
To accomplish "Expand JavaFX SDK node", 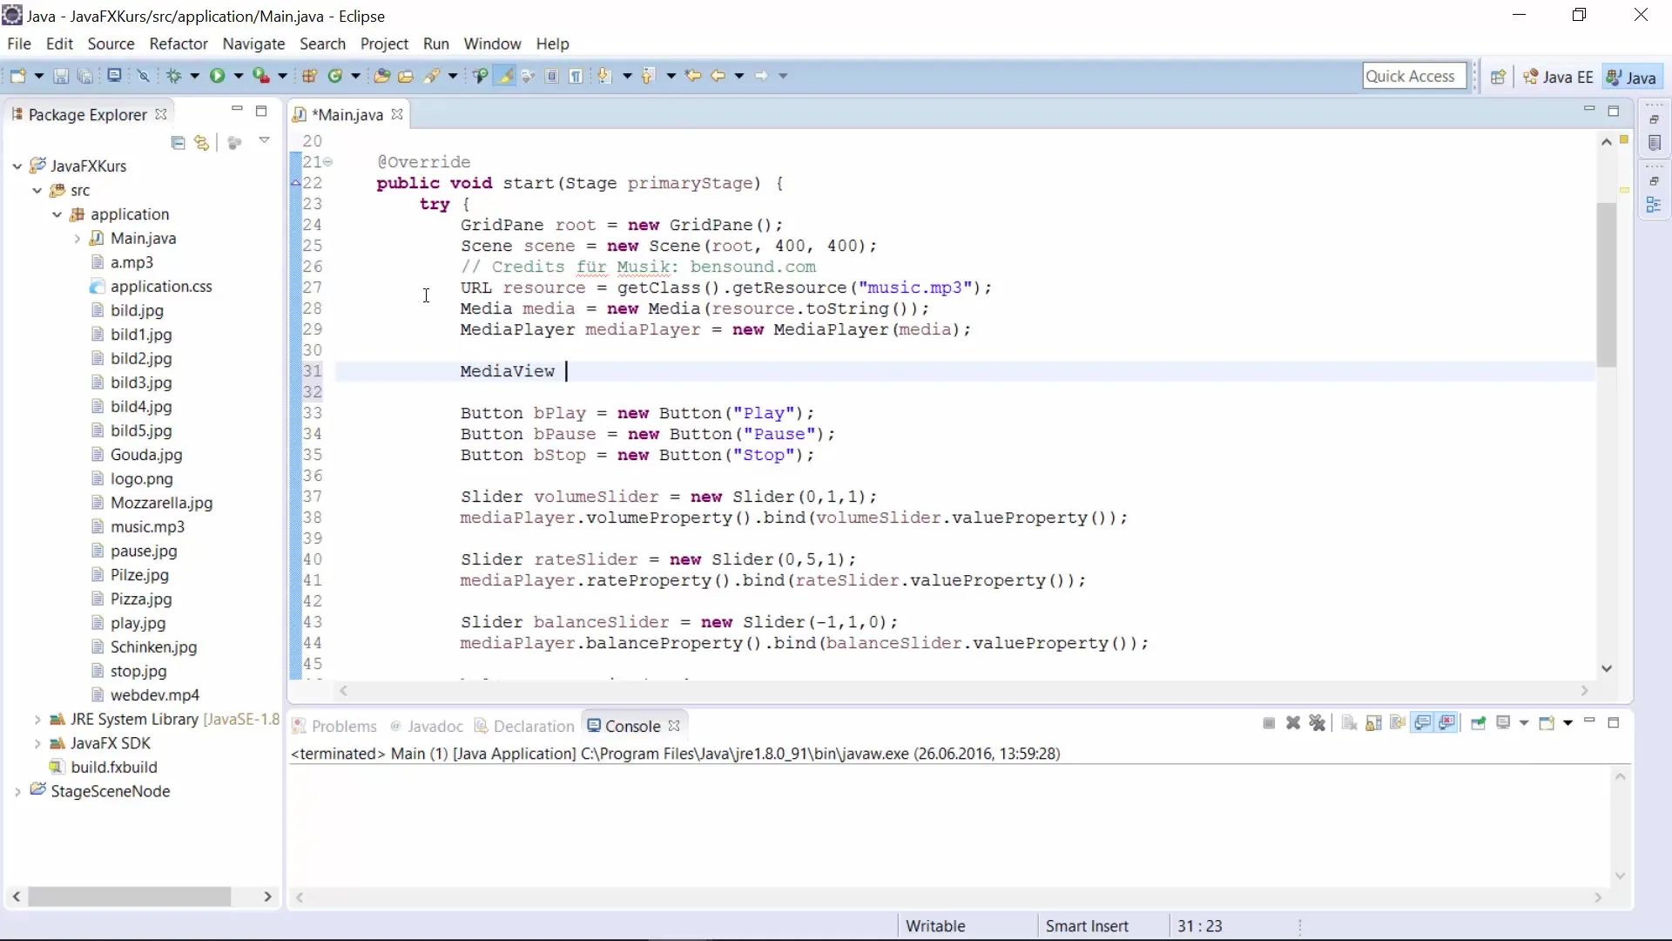I will pos(37,743).
